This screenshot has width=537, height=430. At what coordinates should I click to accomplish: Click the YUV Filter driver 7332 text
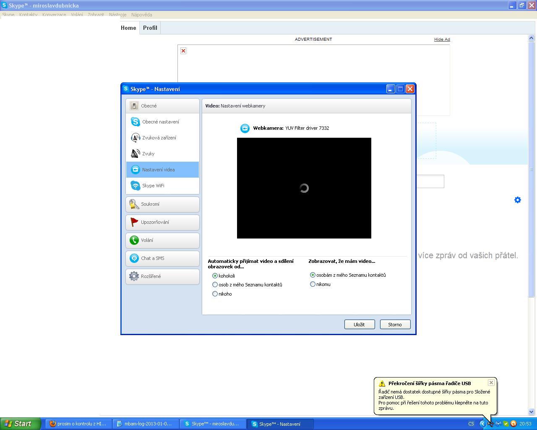[x=307, y=128]
